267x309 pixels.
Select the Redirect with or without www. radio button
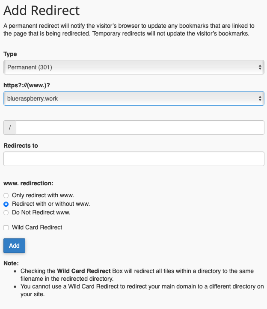6,204
